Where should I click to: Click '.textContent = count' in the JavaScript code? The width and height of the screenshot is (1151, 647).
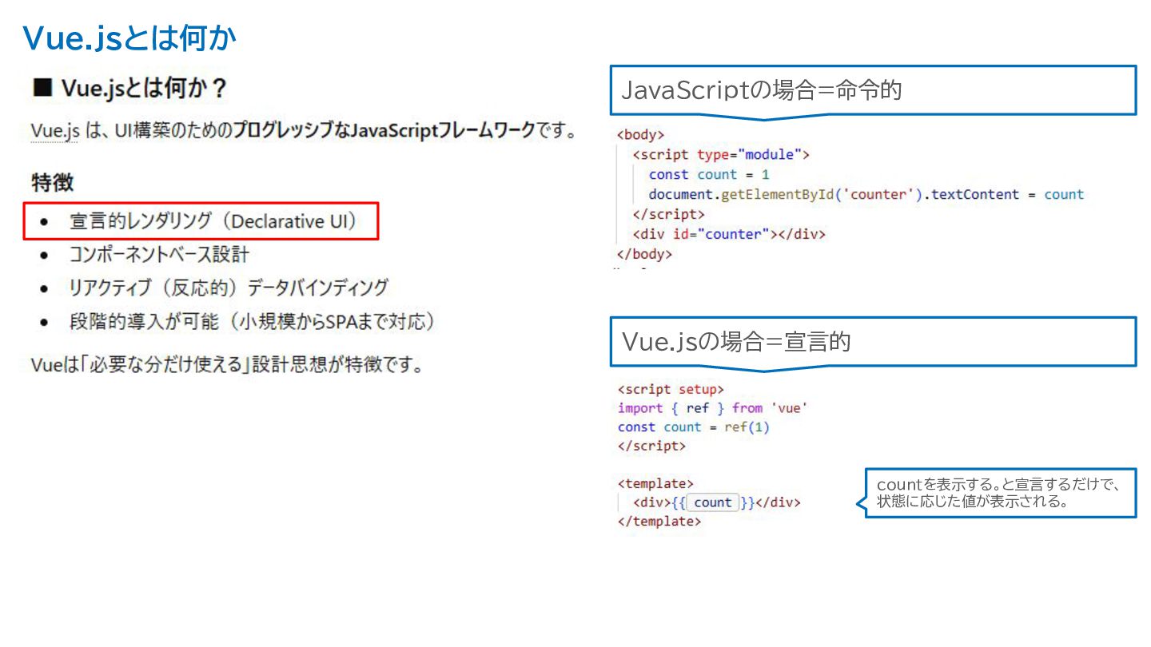[x=1004, y=194]
